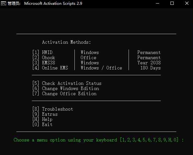Click the [0] Exit entry
The width and height of the screenshot is (193, 155).
[x=43, y=124]
